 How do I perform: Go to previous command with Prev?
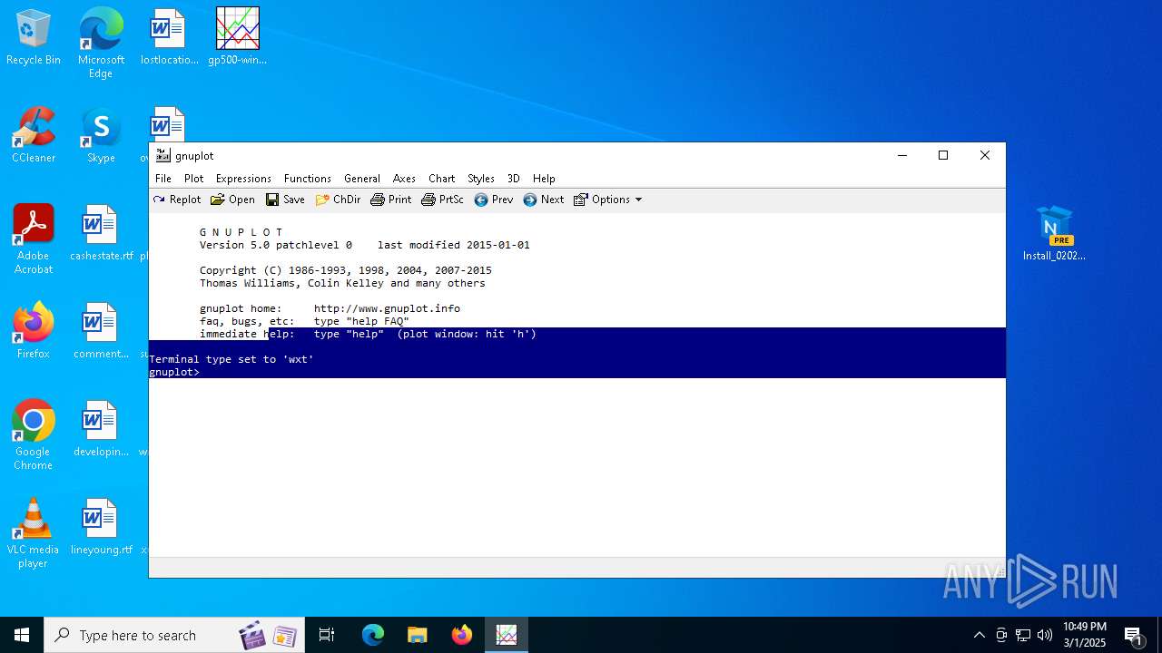point(494,200)
